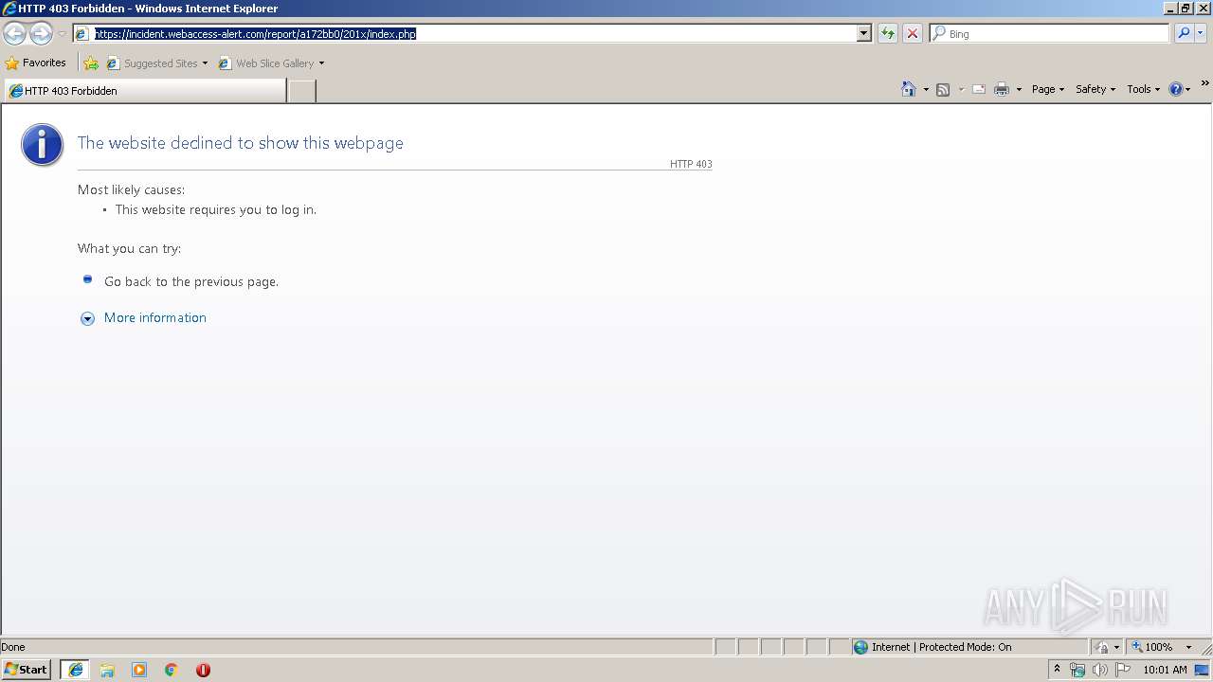Open the Safety menu

[x=1095, y=89]
